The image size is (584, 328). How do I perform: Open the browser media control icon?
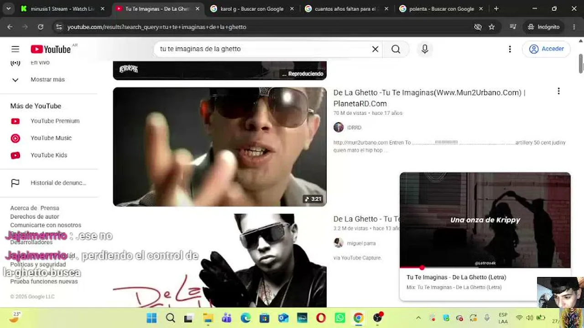click(513, 27)
